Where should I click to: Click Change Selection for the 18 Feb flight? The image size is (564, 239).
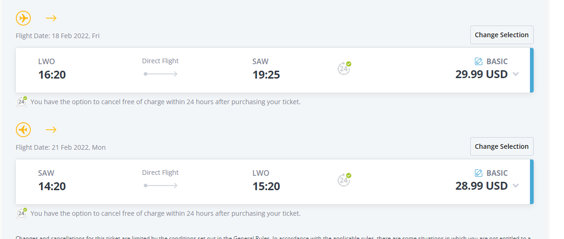tap(501, 35)
